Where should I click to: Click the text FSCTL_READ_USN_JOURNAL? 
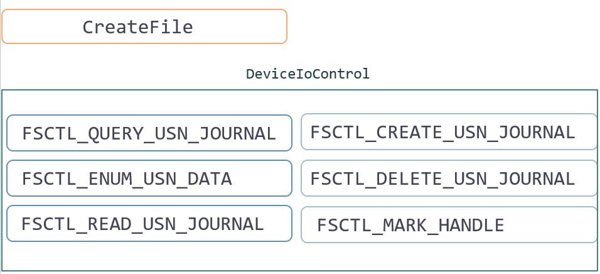[x=142, y=224]
